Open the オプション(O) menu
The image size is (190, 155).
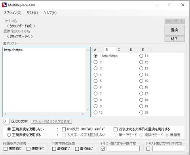click(x=13, y=13)
